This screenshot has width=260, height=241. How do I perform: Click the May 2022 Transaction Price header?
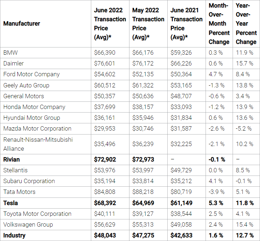pos(148,24)
